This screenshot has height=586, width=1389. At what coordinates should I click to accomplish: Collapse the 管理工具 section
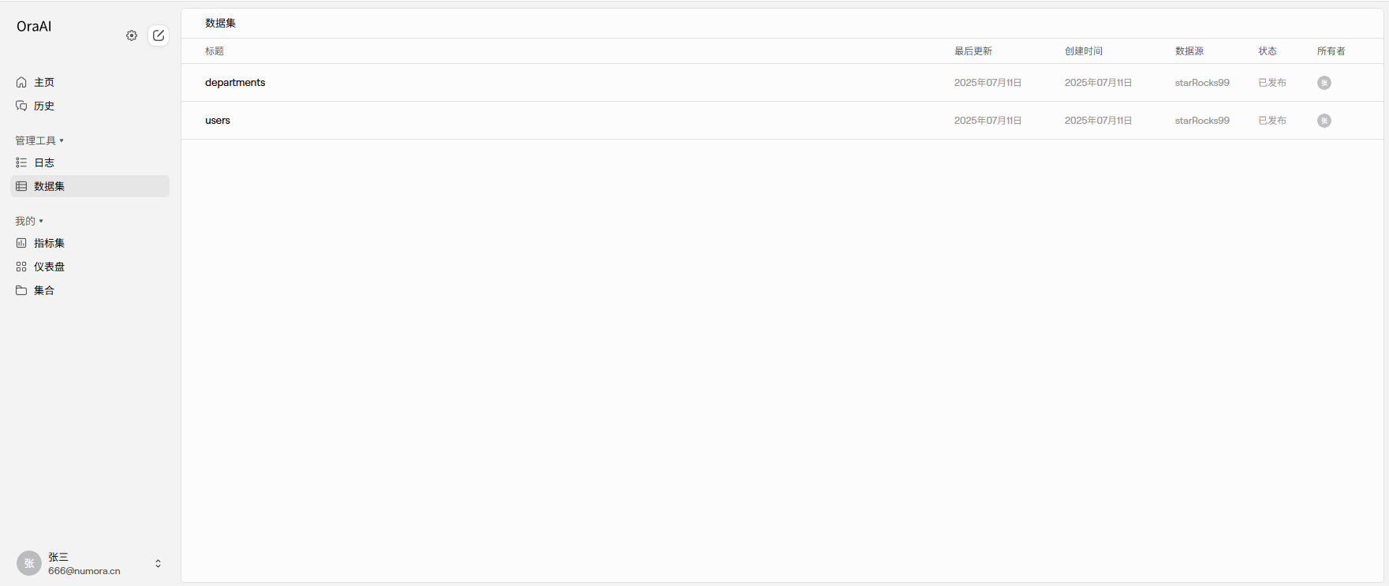(x=39, y=140)
